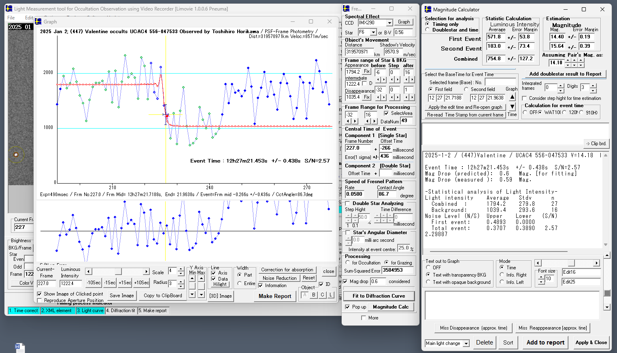Select object B button

pos(313,295)
